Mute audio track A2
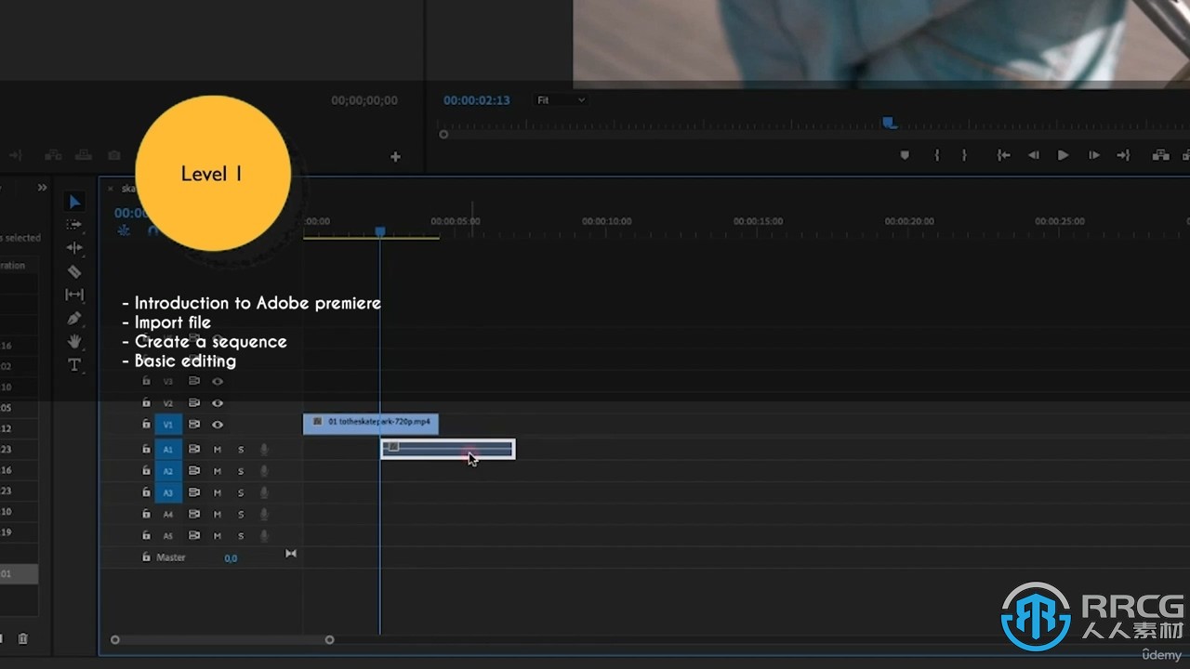Screen dimensions: 1190x669 click(218, 471)
